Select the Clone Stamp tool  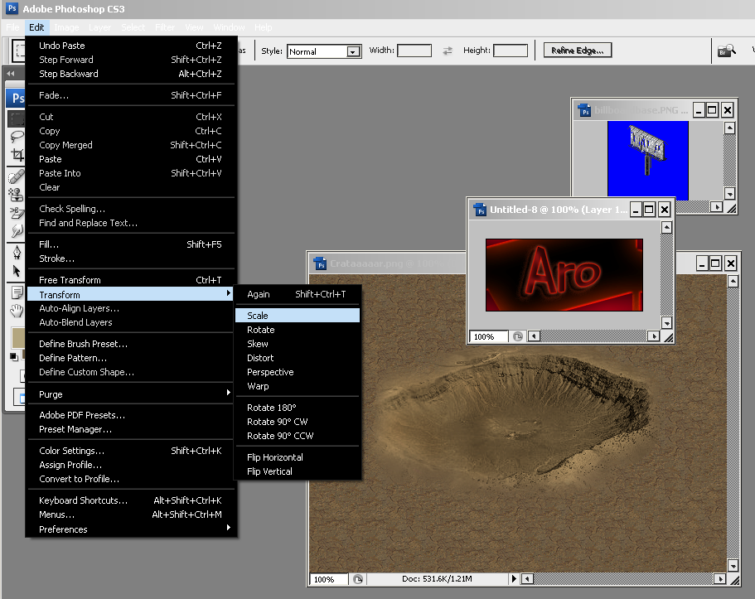click(x=17, y=195)
